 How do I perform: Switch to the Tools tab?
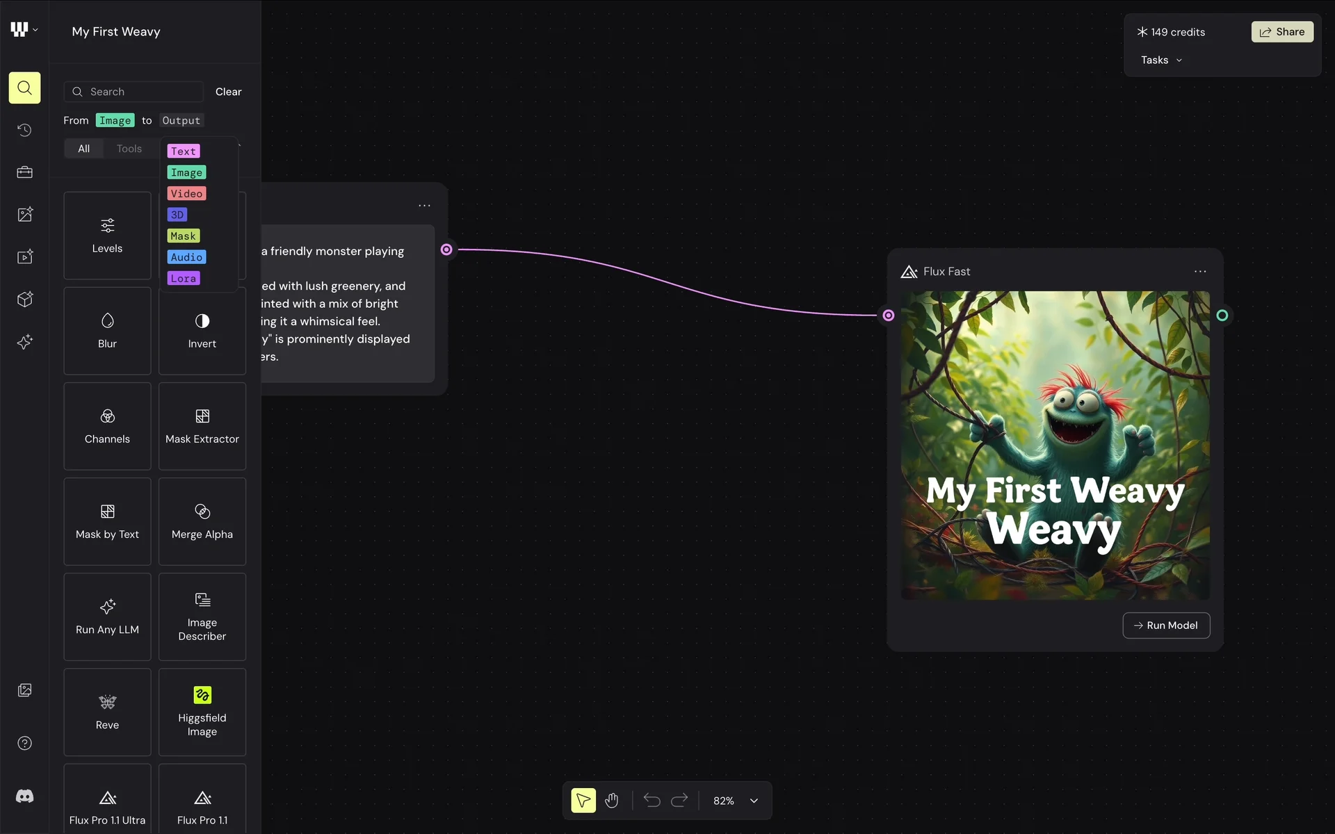tap(129, 149)
